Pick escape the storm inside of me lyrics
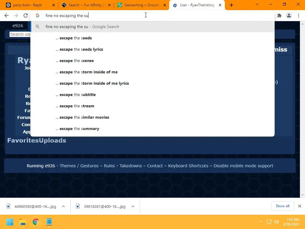 (x=152, y=83)
